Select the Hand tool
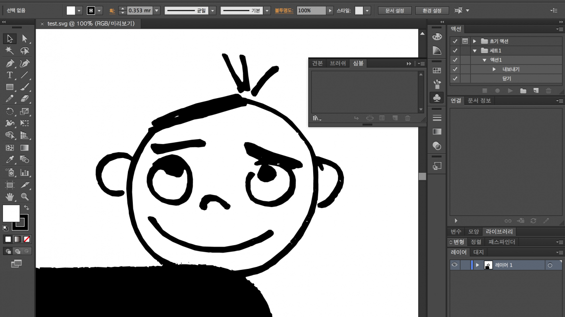This screenshot has width=565, height=317. 9,197
